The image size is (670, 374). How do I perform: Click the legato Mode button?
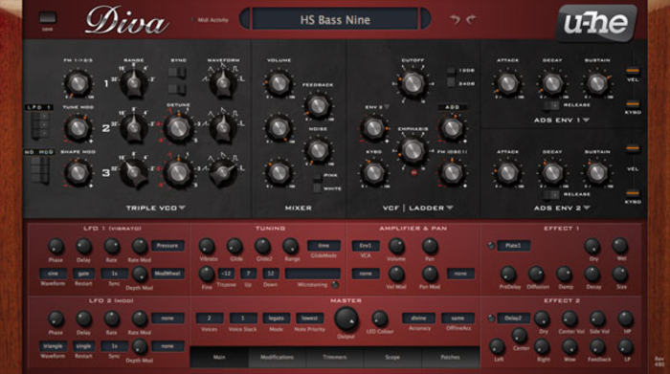276,319
